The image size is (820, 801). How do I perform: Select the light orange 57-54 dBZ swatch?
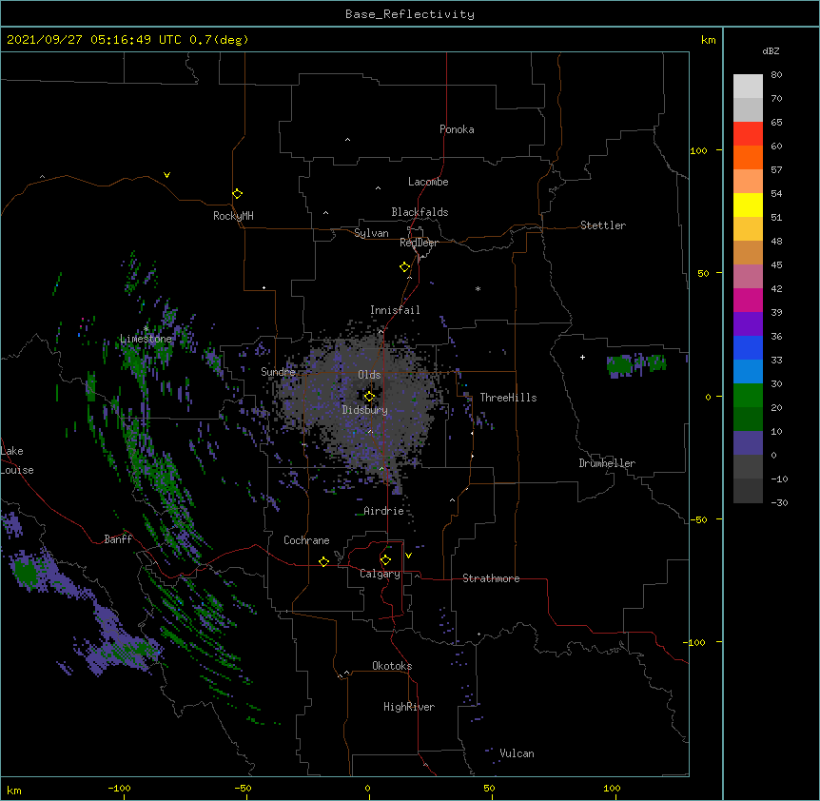(x=748, y=182)
